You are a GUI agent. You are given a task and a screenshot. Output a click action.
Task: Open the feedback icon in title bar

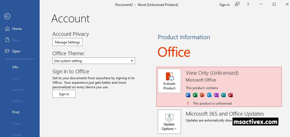point(237,5)
